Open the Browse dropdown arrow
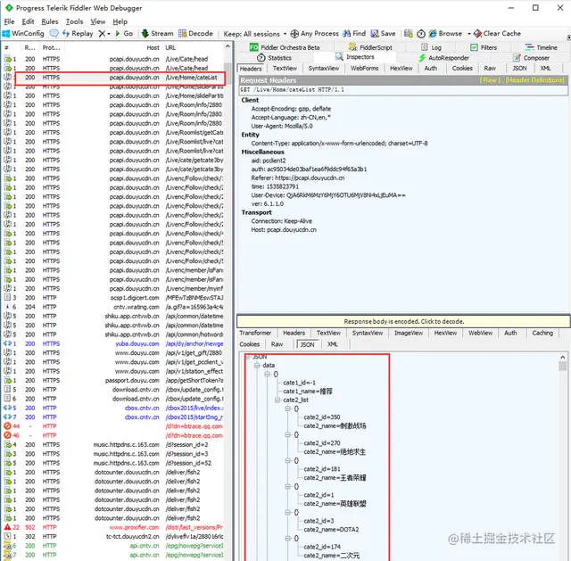571x561 pixels. tap(469, 34)
